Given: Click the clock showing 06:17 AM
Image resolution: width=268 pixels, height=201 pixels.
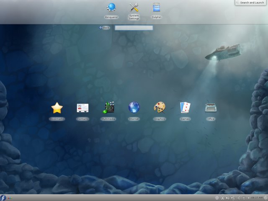Looking at the screenshot, I should [x=257, y=198].
